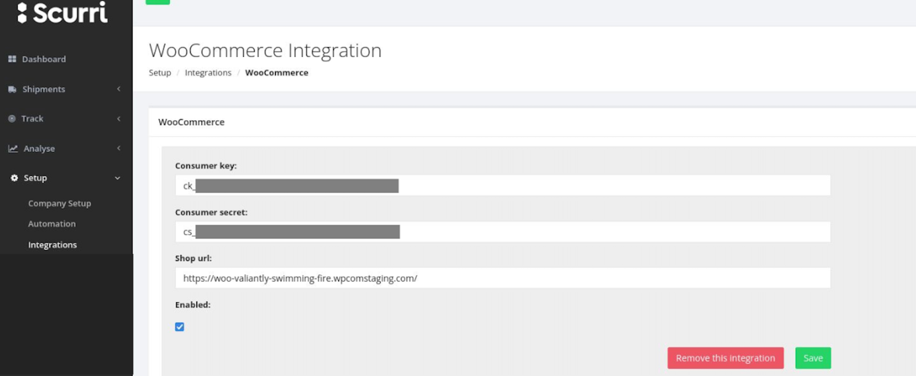Click the green button at top

tap(158, 2)
